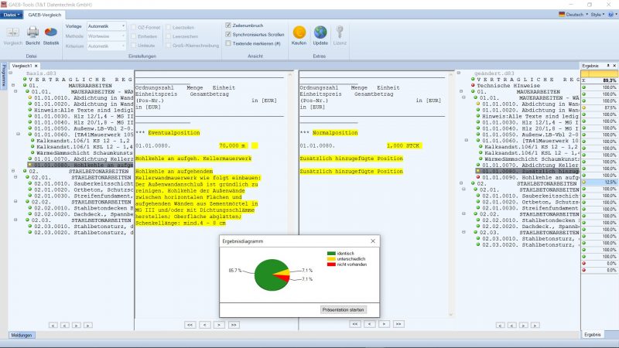This screenshot has height=348, width=619.
Task: Open the Methode Wortweise dropdown
Action: click(123, 36)
